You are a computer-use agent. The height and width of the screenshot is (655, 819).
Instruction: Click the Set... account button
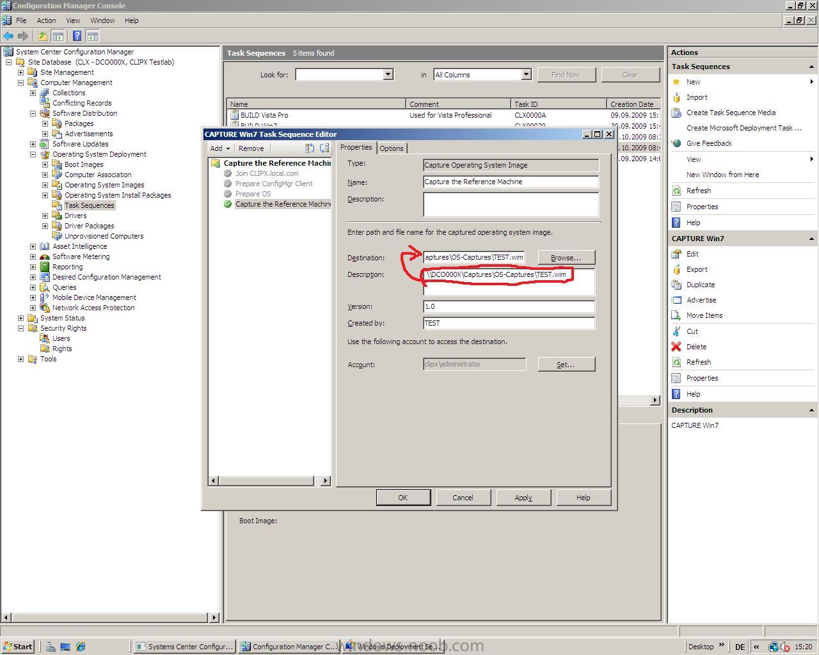pos(566,364)
